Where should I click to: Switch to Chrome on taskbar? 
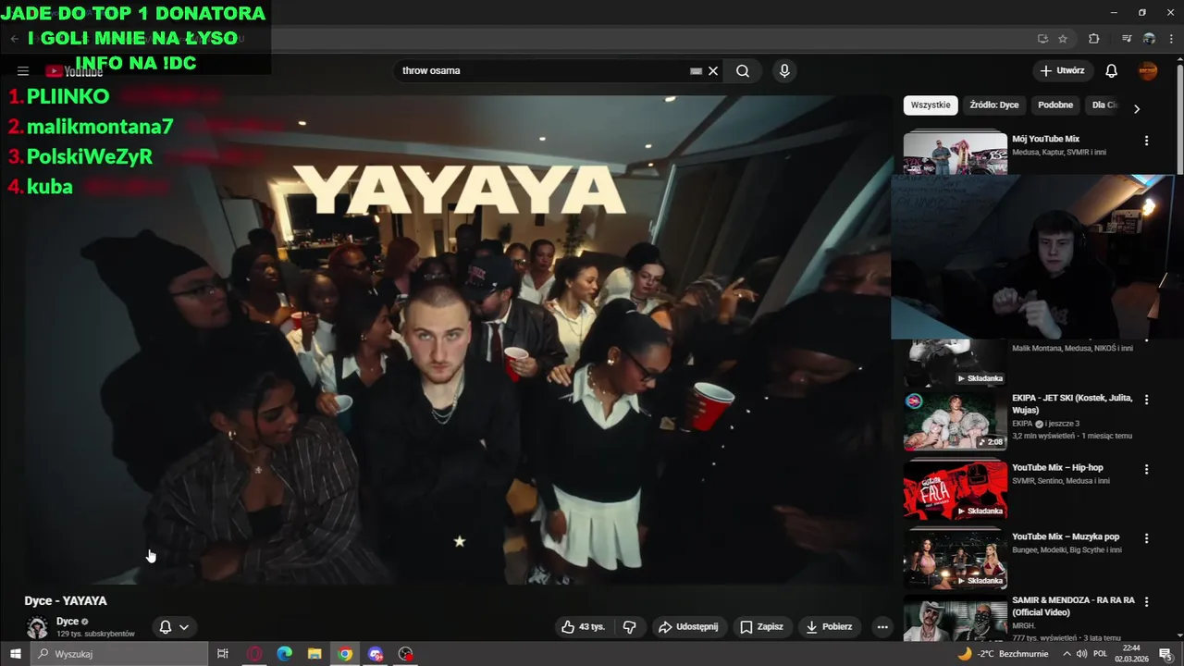(345, 654)
